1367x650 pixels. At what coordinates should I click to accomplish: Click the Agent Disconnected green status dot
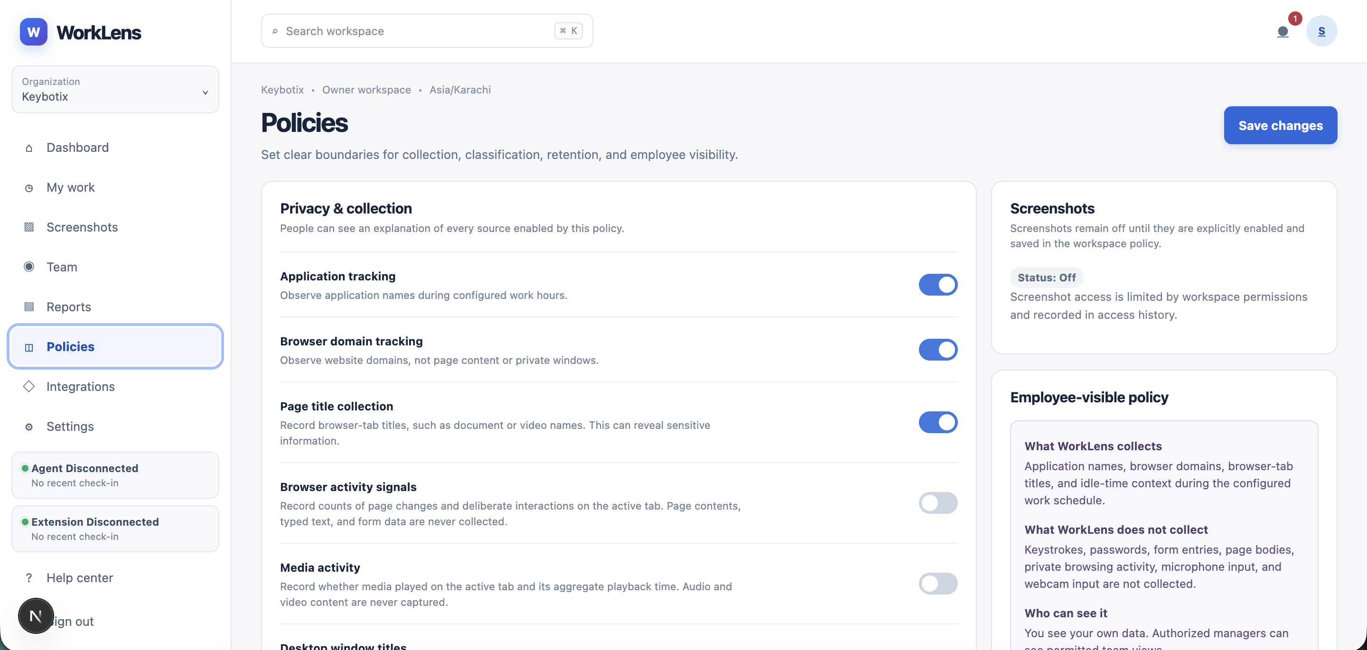coord(25,468)
